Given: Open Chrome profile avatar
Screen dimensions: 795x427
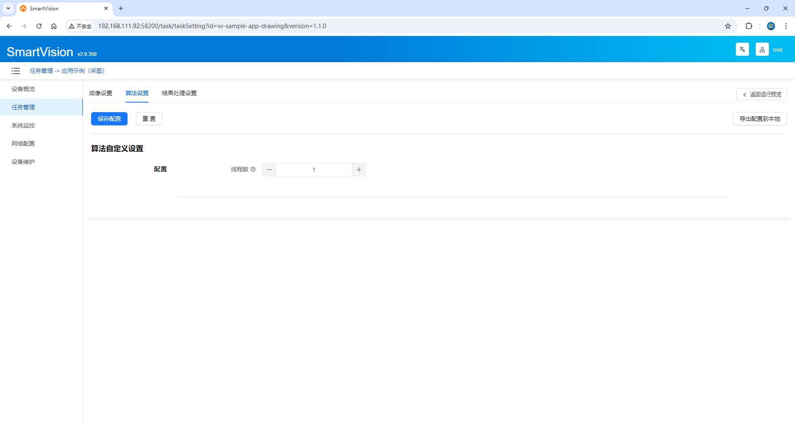Looking at the screenshot, I should pos(771,26).
